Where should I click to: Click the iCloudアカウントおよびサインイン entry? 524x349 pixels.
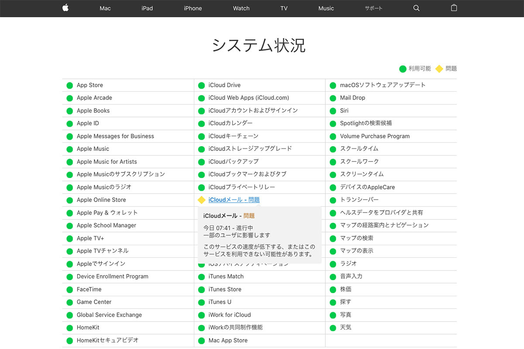pyautogui.click(x=253, y=110)
